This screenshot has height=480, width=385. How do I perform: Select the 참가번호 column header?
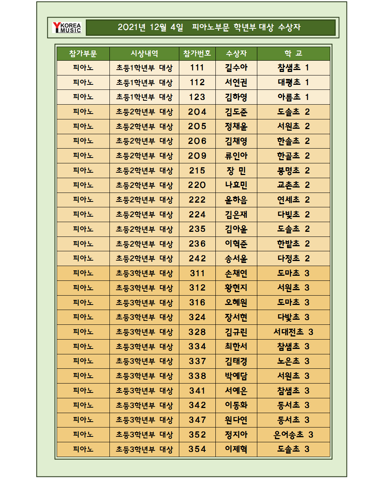pyautogui.click(x=197, y=54)
